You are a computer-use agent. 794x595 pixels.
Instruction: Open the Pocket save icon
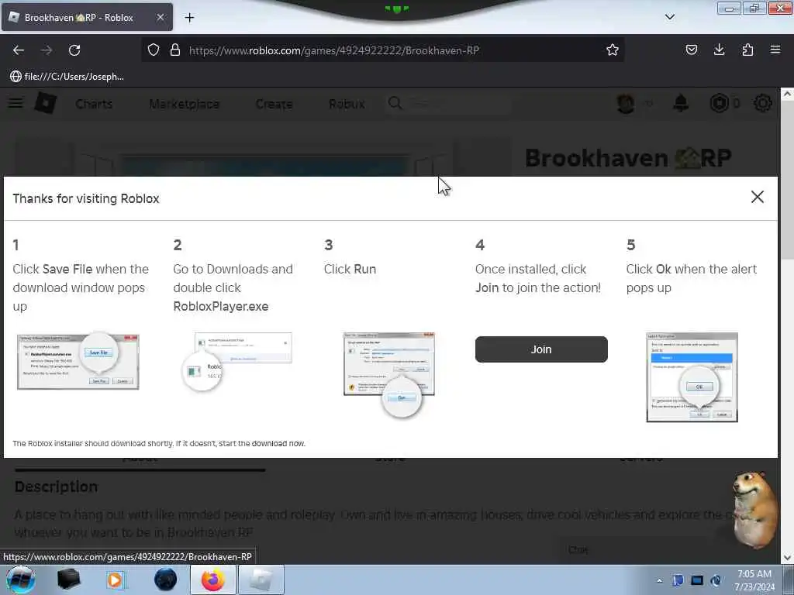pyautogui.click(x=691, y=50)
